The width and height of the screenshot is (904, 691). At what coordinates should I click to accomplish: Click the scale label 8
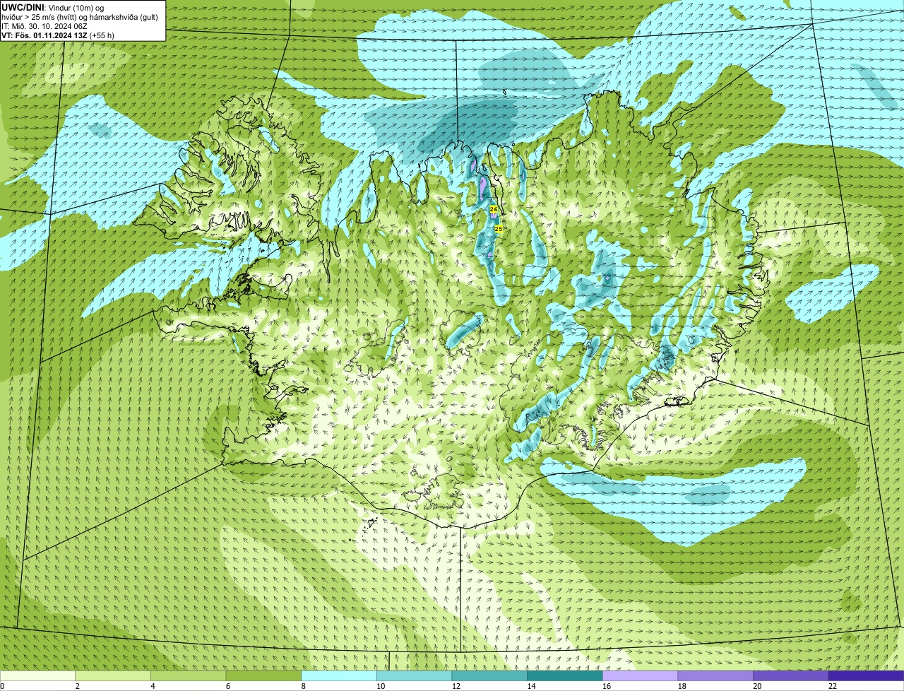pos(304,686)
